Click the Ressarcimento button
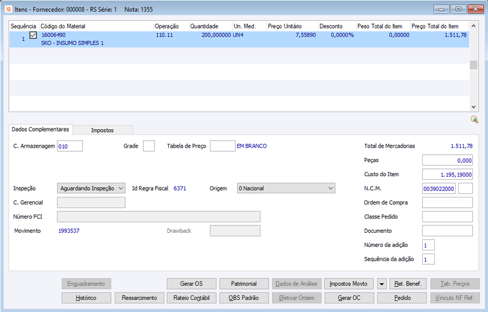Image resolution: width=488 pixels, height=312 pixels. [x=139, y=298]
